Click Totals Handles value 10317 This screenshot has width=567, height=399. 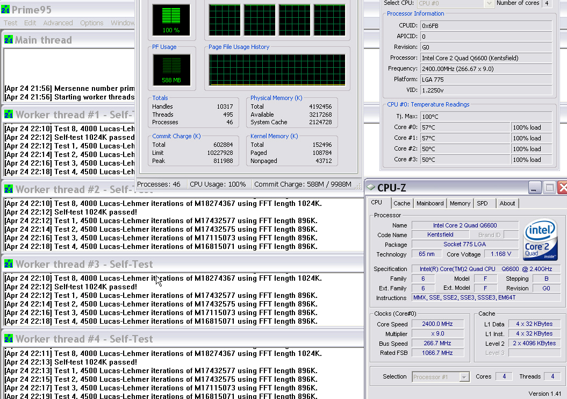[x=225, y=106]
